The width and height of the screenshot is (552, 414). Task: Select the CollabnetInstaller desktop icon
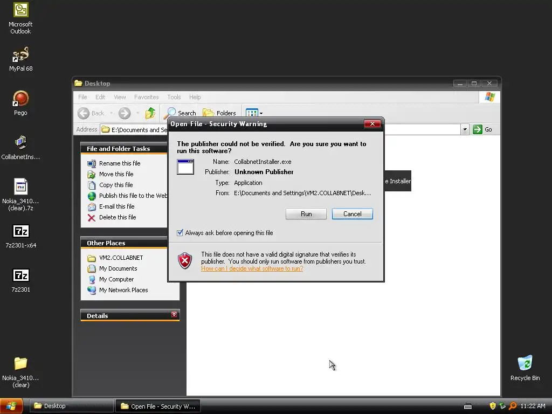20,148
